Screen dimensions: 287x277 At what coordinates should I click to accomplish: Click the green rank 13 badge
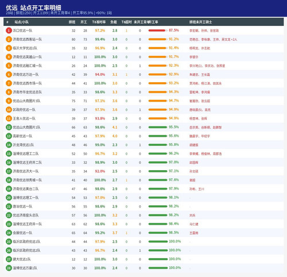pos(9,136)
